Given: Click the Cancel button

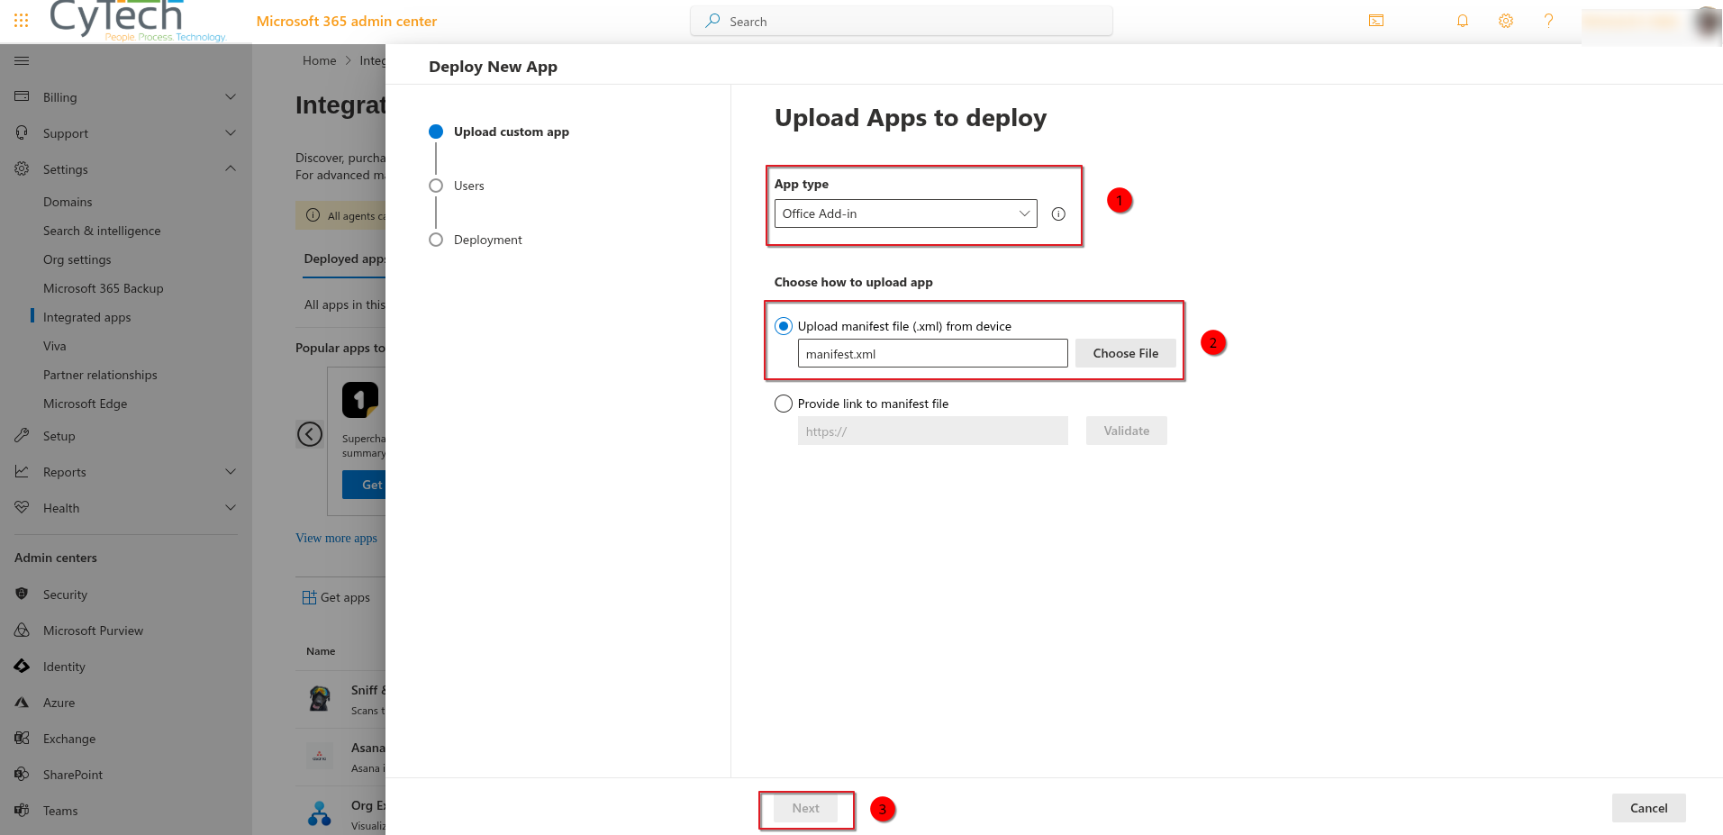Looking at the screenshot, I should [1648, 808].
